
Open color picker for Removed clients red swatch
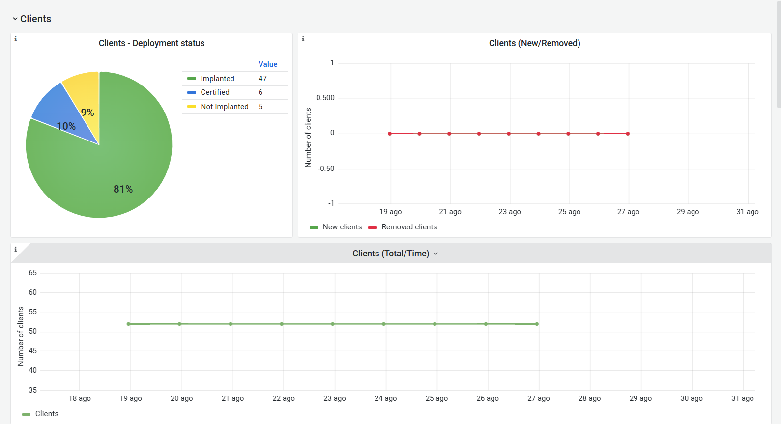(373, 227)
